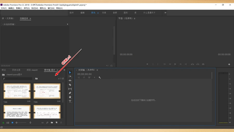Navigate up via folder icon in bin
The width and height of the screenshot is (234, 132).
pyautogui.click(x=3, y=75)
